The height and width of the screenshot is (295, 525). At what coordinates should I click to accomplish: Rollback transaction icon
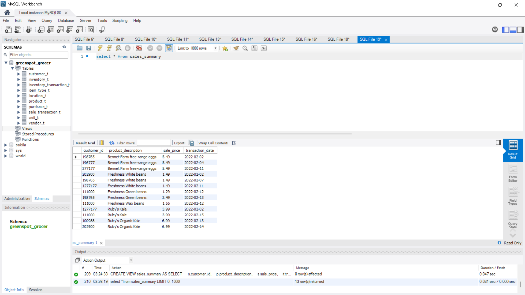[x=159, y=48]
